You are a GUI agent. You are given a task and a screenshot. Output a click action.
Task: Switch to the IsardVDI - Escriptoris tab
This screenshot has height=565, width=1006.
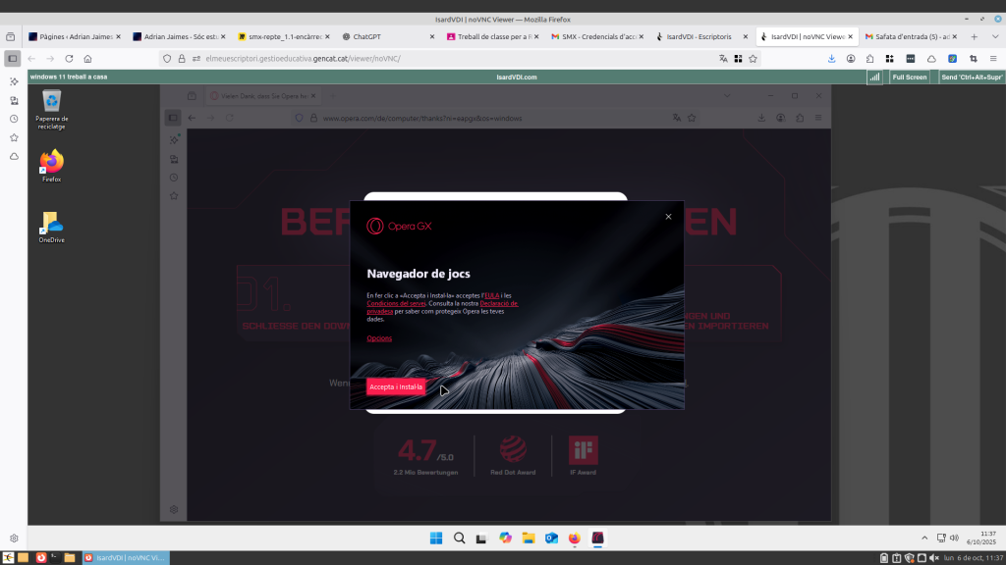click(x=698, y=36)
